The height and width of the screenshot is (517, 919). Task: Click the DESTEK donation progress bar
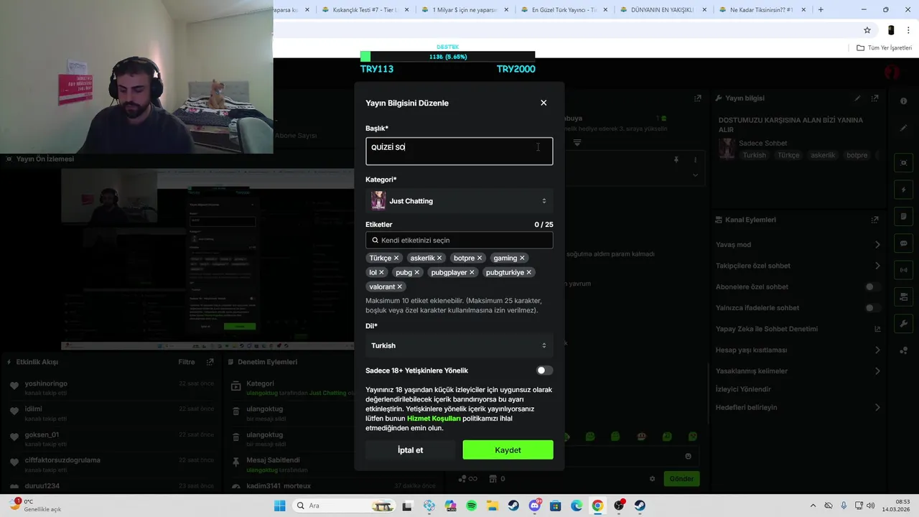(447, 57)
